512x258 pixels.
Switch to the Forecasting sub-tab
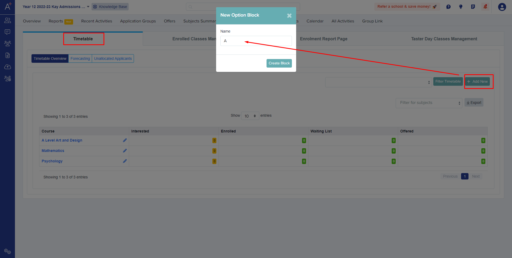click(x=80, y=58)
